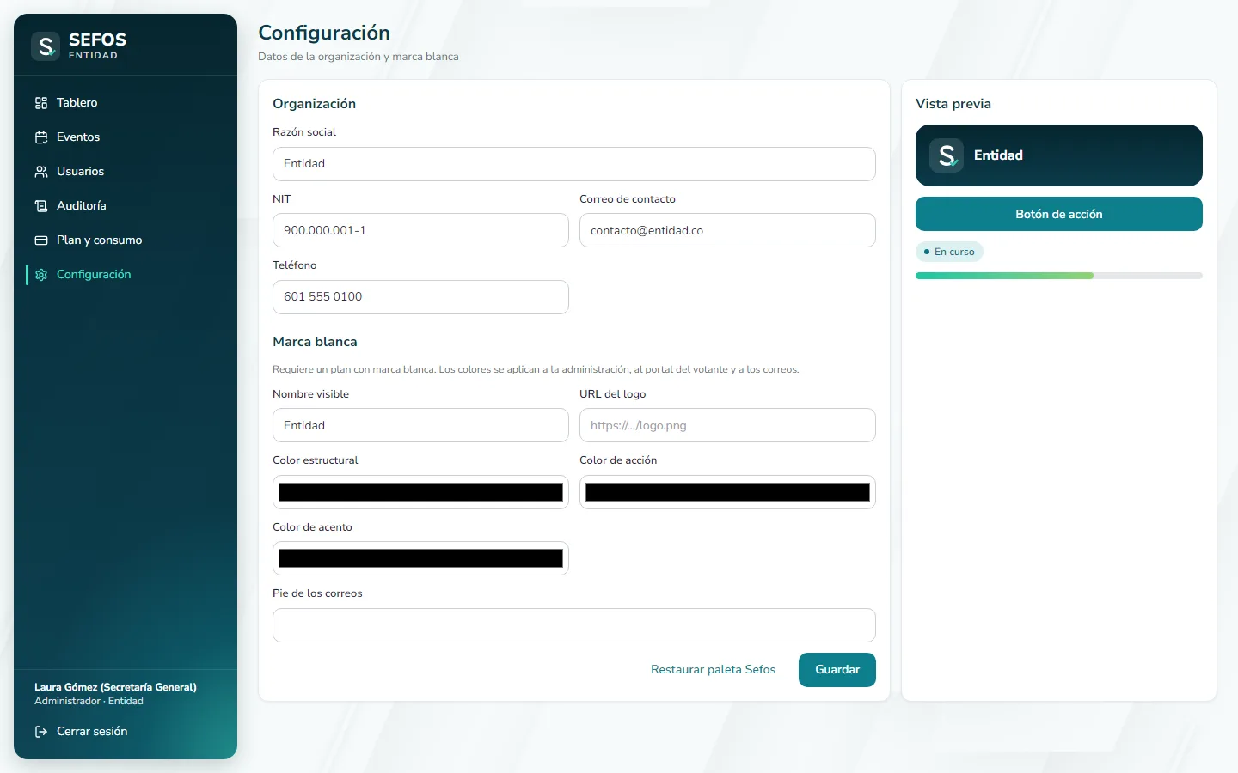Open the Color estructural color picker
Screen dimensions: 1238x773
click(420, 492)
